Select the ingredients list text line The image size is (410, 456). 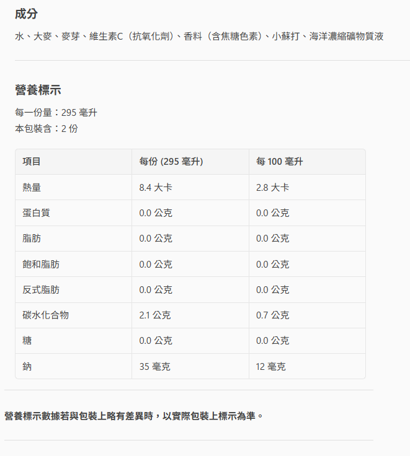click(198, 37)
